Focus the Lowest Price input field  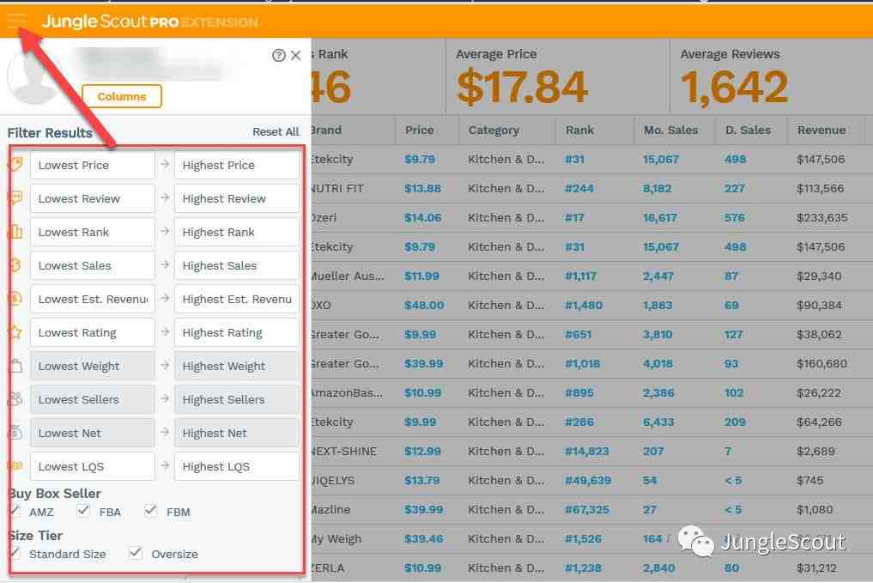coord(93,165)
